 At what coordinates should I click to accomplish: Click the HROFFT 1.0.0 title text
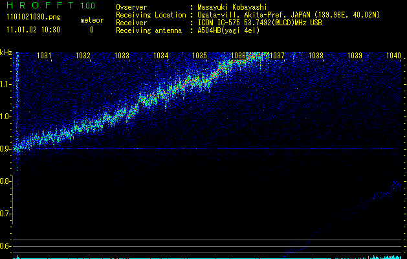click(x=51, y=5)
